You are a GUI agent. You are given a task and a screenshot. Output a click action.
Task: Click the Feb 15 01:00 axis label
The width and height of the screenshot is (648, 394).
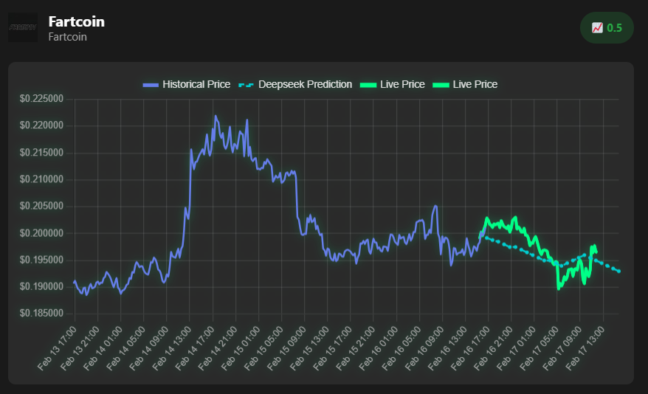[241, 348]
